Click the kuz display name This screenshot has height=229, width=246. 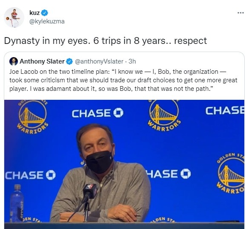click(34, 13)
